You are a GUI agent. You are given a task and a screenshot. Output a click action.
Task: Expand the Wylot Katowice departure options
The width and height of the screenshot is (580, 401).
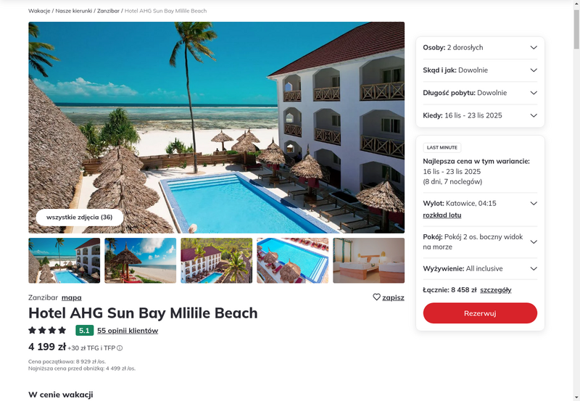pos(480,204)
